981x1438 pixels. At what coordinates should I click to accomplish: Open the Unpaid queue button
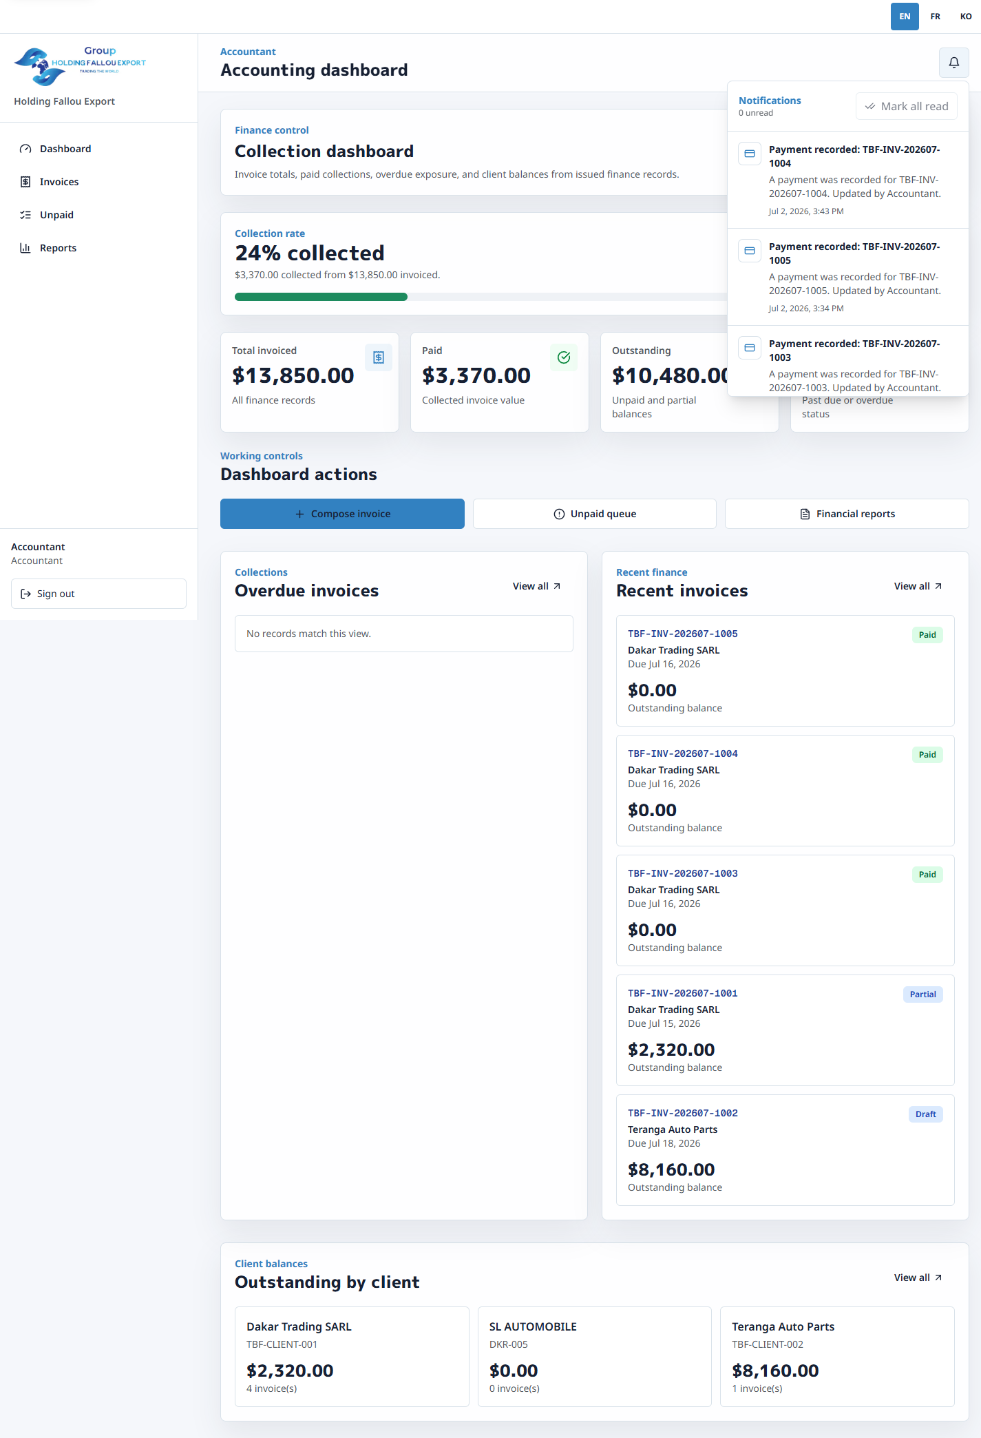click(x=595, y=514)
